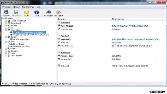
Task: Click the Description column header
Action: point(137,19)
